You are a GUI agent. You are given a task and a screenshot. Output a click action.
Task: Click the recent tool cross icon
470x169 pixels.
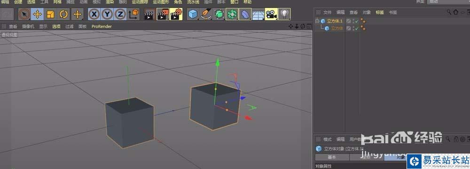point(78,14)
